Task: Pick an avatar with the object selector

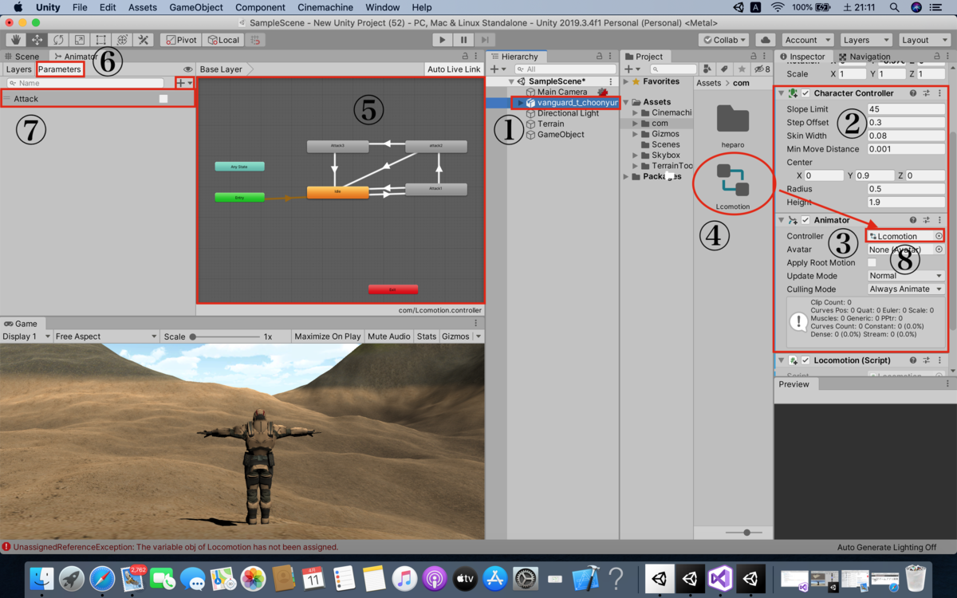Action: point(939,250)
